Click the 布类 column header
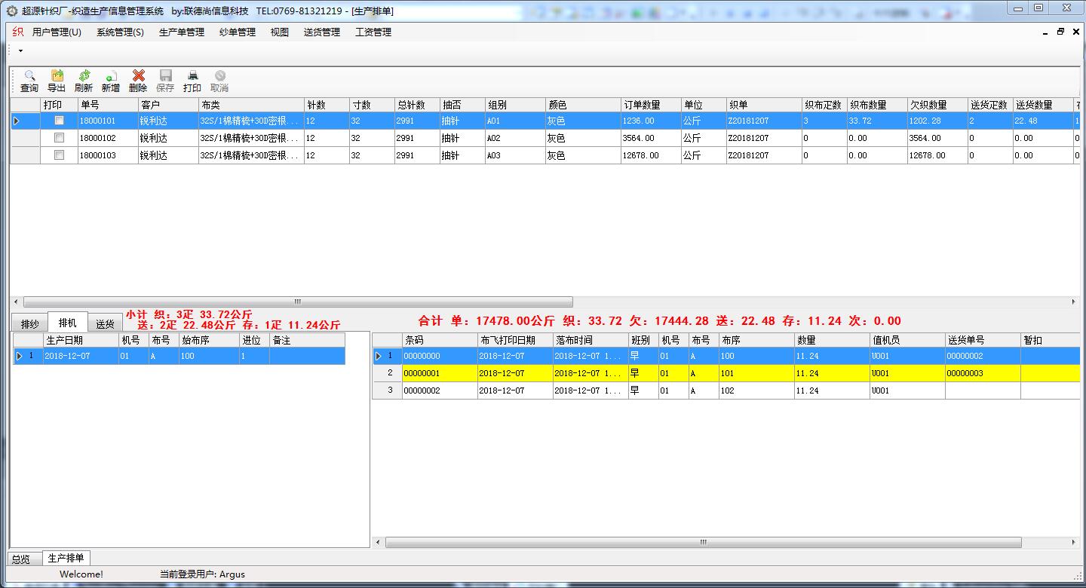Image resolution: width=1086 pixels, height=588 pixels. [x=251, y=105]
